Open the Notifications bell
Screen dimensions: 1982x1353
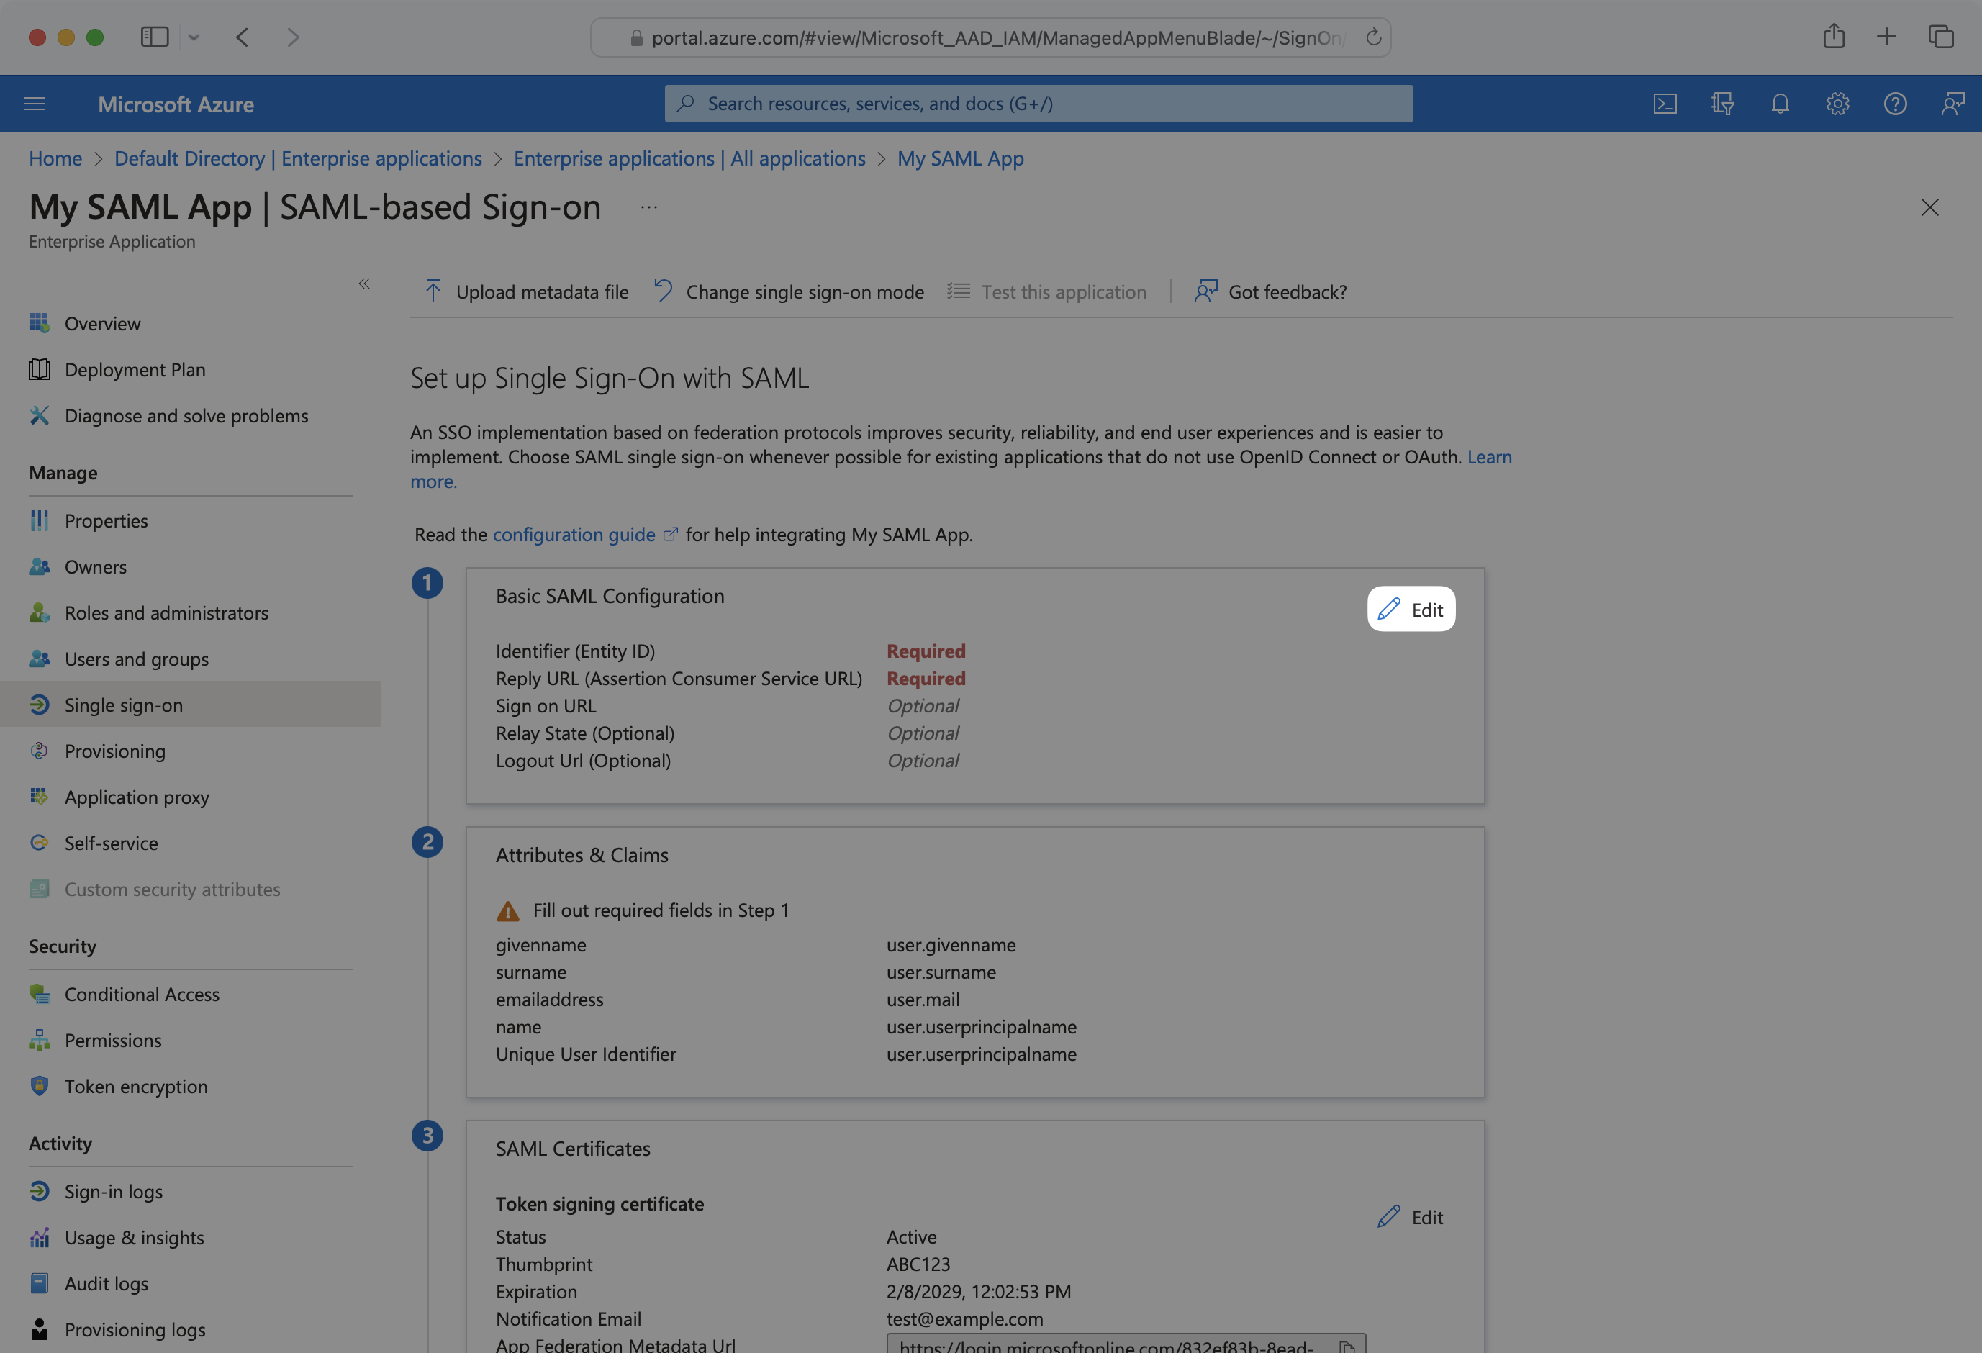click(1780, 103)
